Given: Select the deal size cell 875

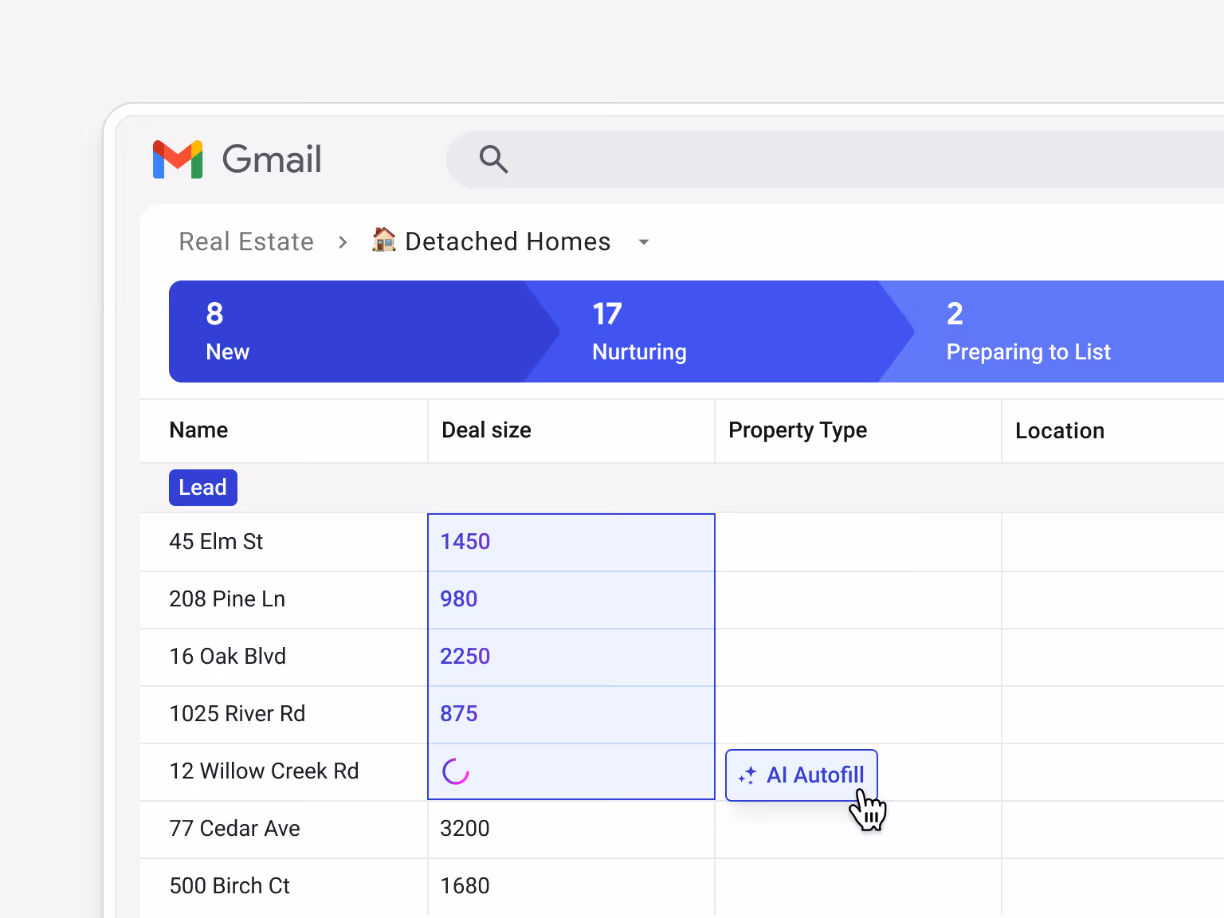Looking at the screenshot, I should [x=571, y=715].
